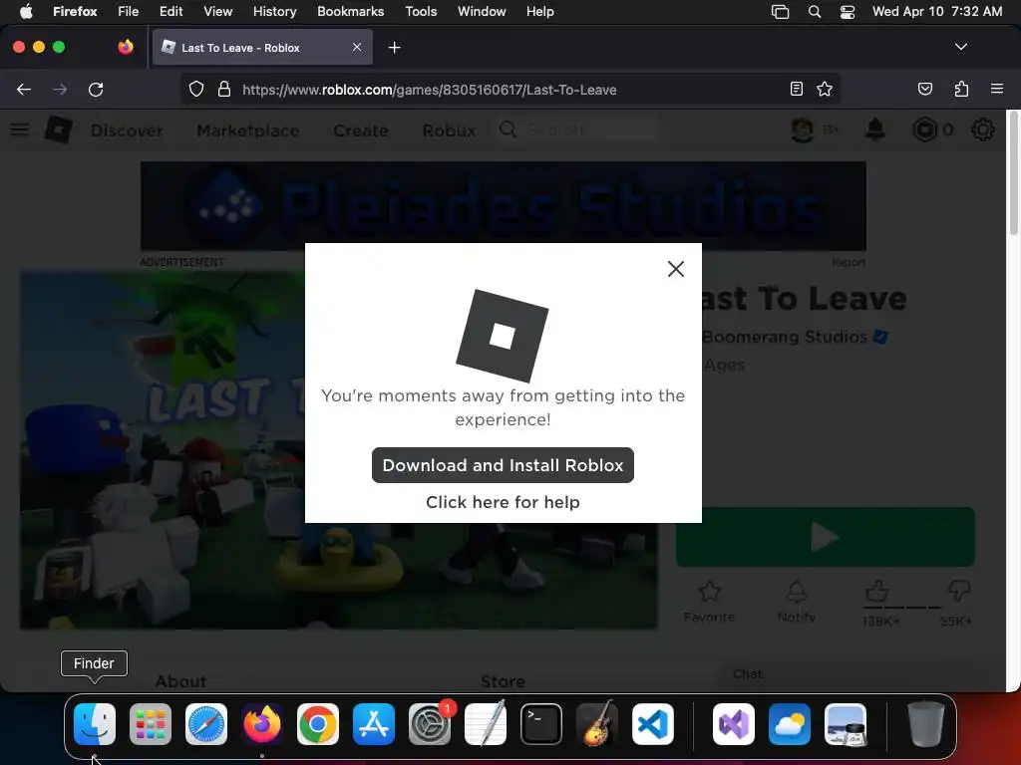Viewport: 1021px width, 765px height.
Task: Open the user avatar profile icon
Action: point(802,130)
